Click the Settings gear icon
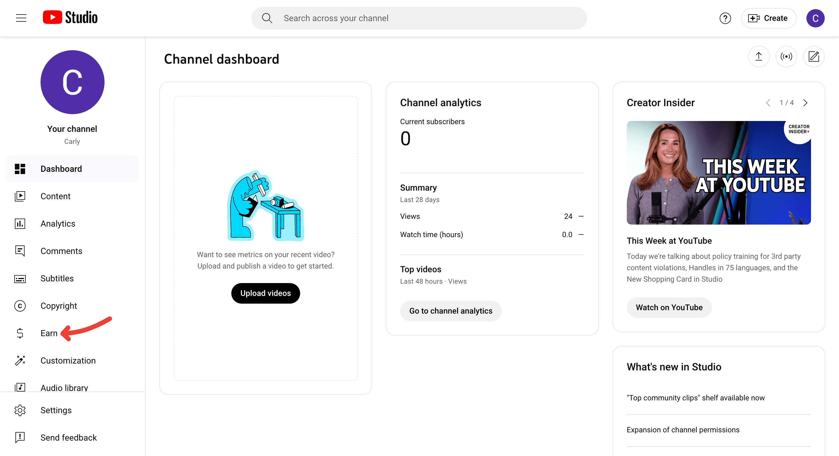This screenshot has height=456, width=839. (20, 410)
